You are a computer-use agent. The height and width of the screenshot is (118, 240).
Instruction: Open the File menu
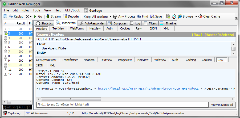click(x=6, y=10)
